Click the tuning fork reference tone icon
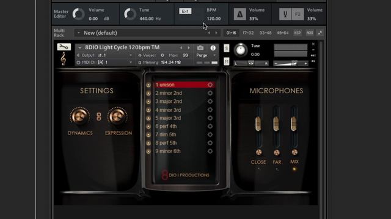Screen dimensions: 391x219 click(x=285, y=14)
